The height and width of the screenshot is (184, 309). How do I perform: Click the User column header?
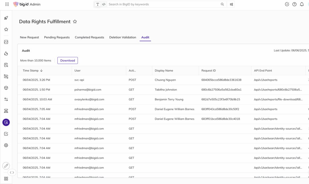pyautogui.click(x=78, y=70)
